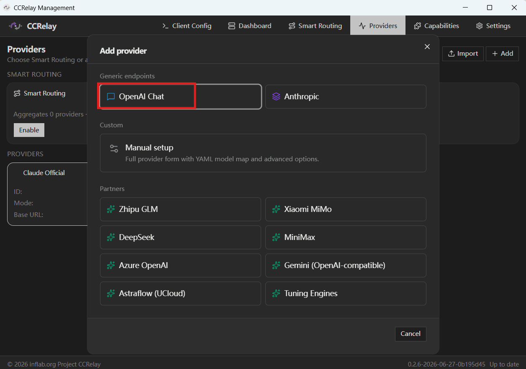Click the Azure OpenAI sparkle icon
Image resolution: width=526 pixels, height=369 pixels.
click(111, 266)
